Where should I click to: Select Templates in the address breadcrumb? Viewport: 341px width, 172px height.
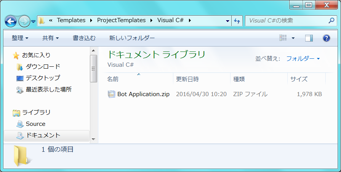71,20
